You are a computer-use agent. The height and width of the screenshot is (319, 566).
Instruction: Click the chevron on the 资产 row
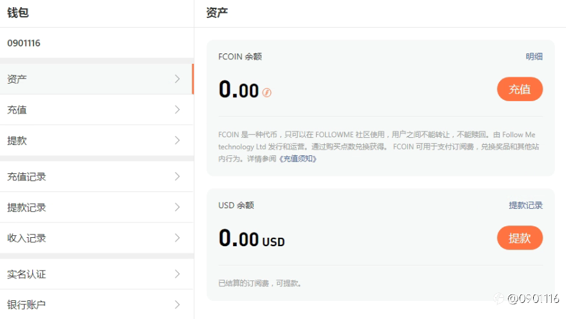(177, 79)
